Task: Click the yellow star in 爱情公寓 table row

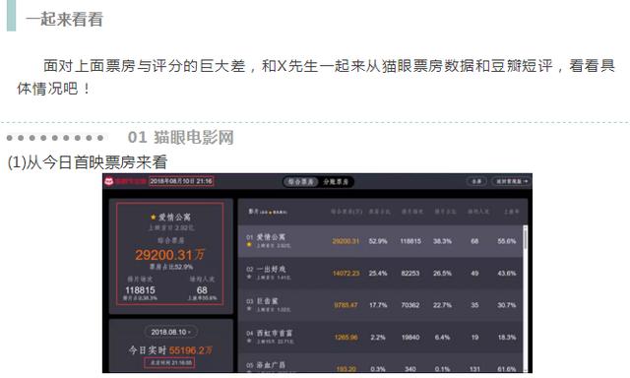Action: tap(249, 245)
